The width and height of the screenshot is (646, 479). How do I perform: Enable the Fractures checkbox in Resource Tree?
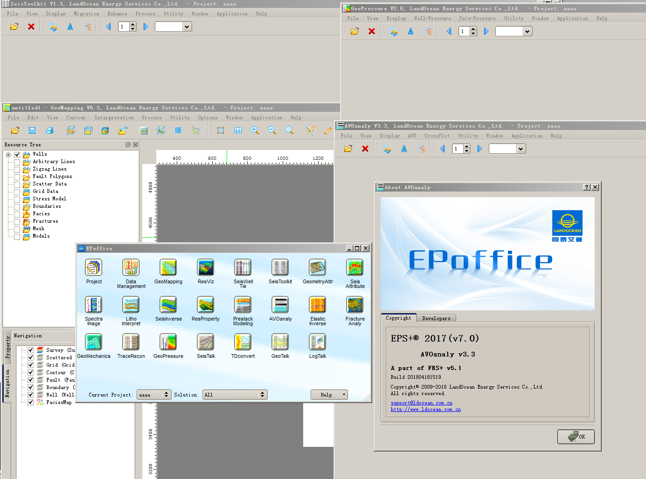[17, 222]
